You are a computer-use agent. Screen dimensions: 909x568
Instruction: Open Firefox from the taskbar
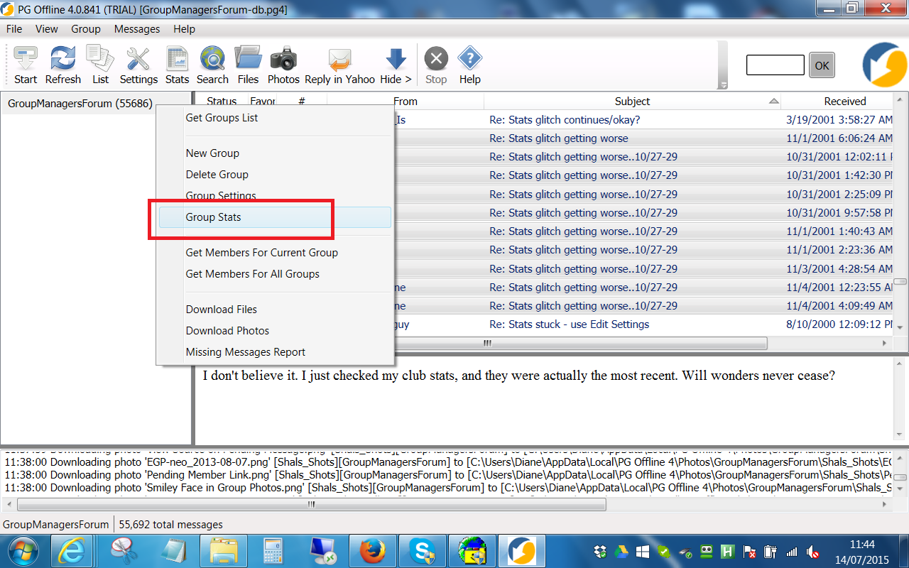(x=373, y=551)
